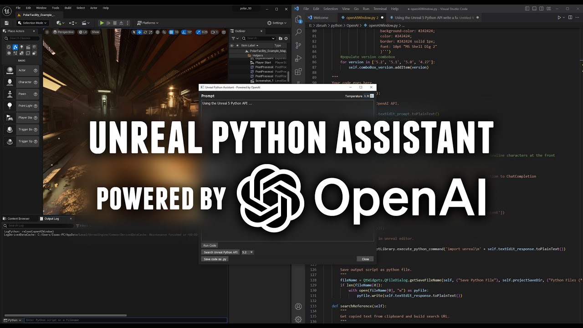Open the viewport Show menu

[x=95, y=32]
